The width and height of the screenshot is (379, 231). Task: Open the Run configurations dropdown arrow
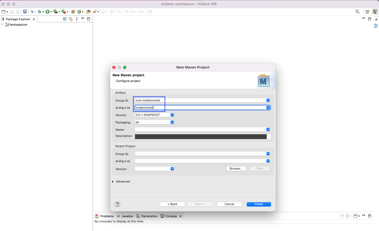(x=51, y=12)
